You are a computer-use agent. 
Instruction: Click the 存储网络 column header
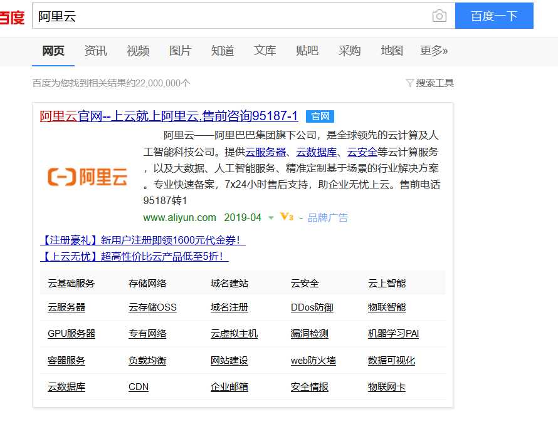point(147,284)
